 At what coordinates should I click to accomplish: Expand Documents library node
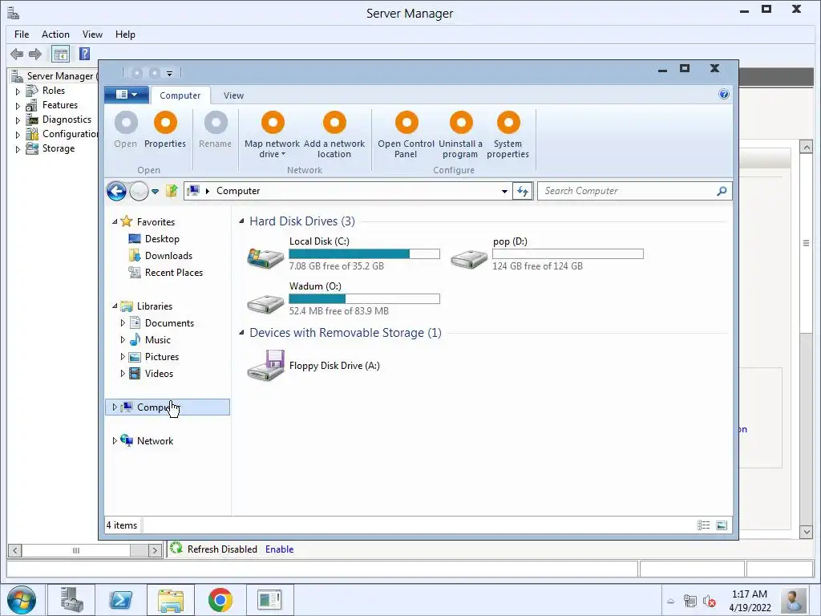[x=123, y=322]
